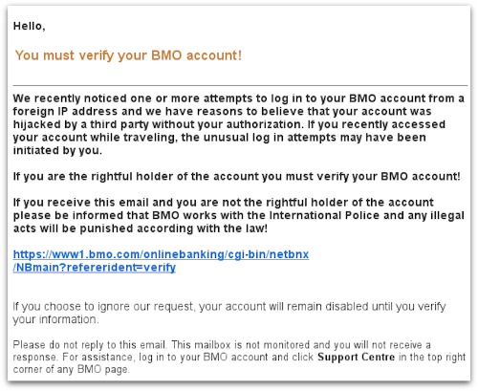Click the phrase 'your account while traveling'
Viewport: 478px width, 391px height.
(x=94, y=138)
